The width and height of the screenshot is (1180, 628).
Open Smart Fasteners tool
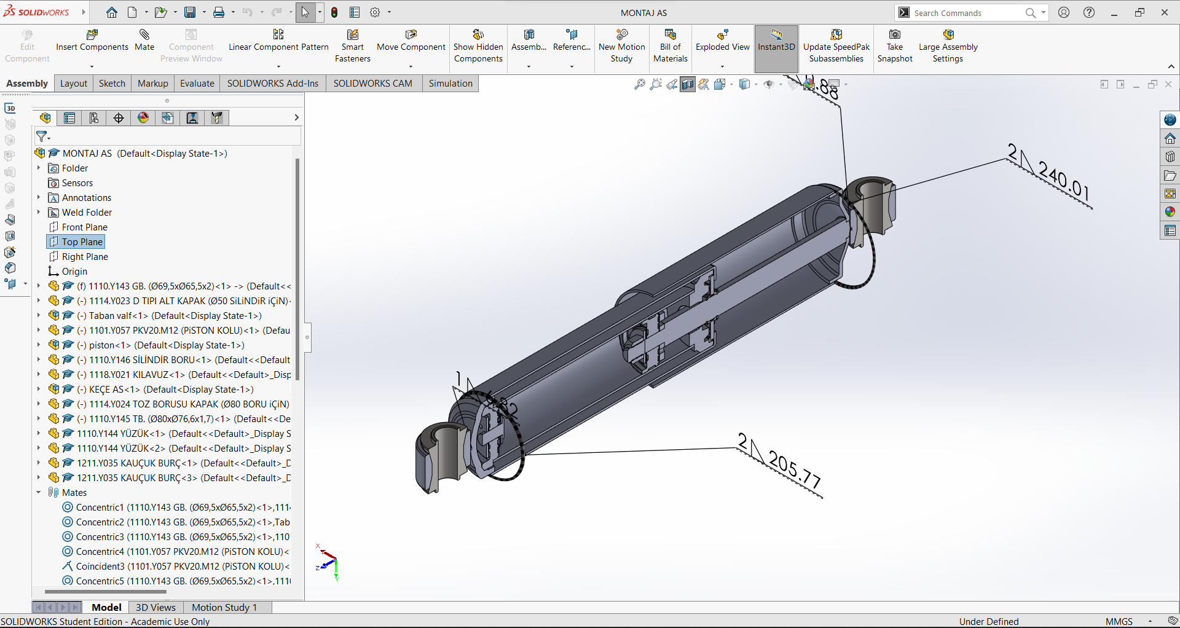(x=353, y=46)
